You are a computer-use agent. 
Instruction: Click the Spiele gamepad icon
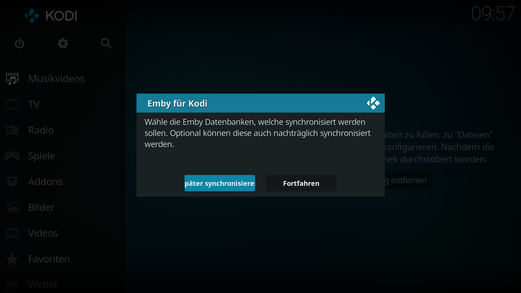pyautogui.click(x=12, y=156)
